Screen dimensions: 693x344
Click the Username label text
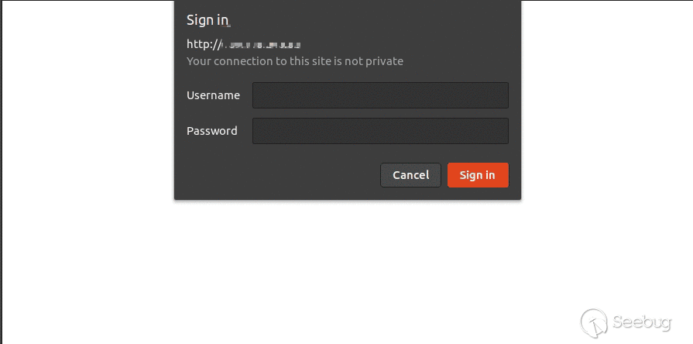[x=213, y=95]
